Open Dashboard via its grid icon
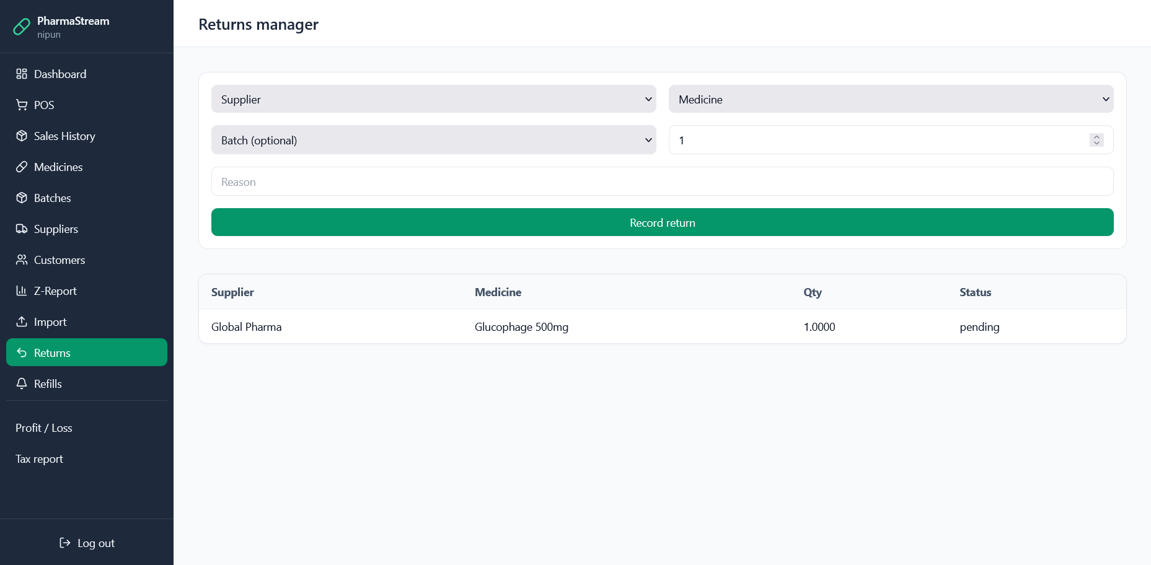The image size is (1151, 565). click(x=22, y=74)
